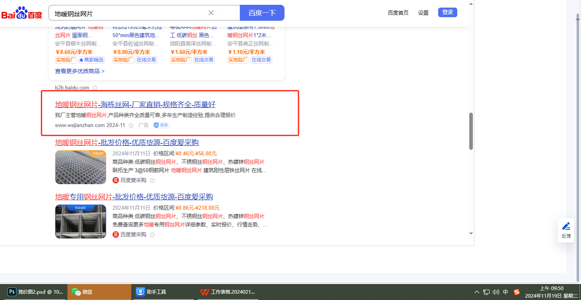Click into the search box containing 地暖钢丝网片
Screen dimensions: 581x300
128,13
